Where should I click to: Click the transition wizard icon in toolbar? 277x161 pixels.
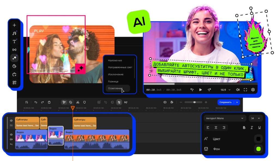point(126,102)
